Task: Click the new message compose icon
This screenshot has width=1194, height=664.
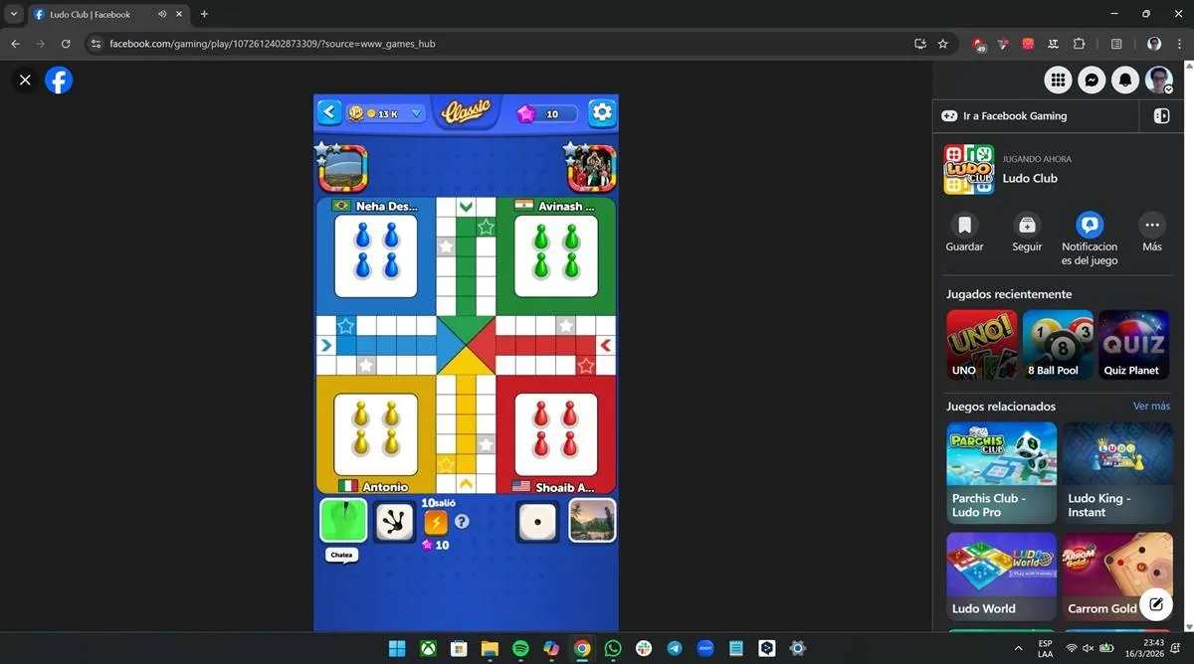Action: (1155, 603)
